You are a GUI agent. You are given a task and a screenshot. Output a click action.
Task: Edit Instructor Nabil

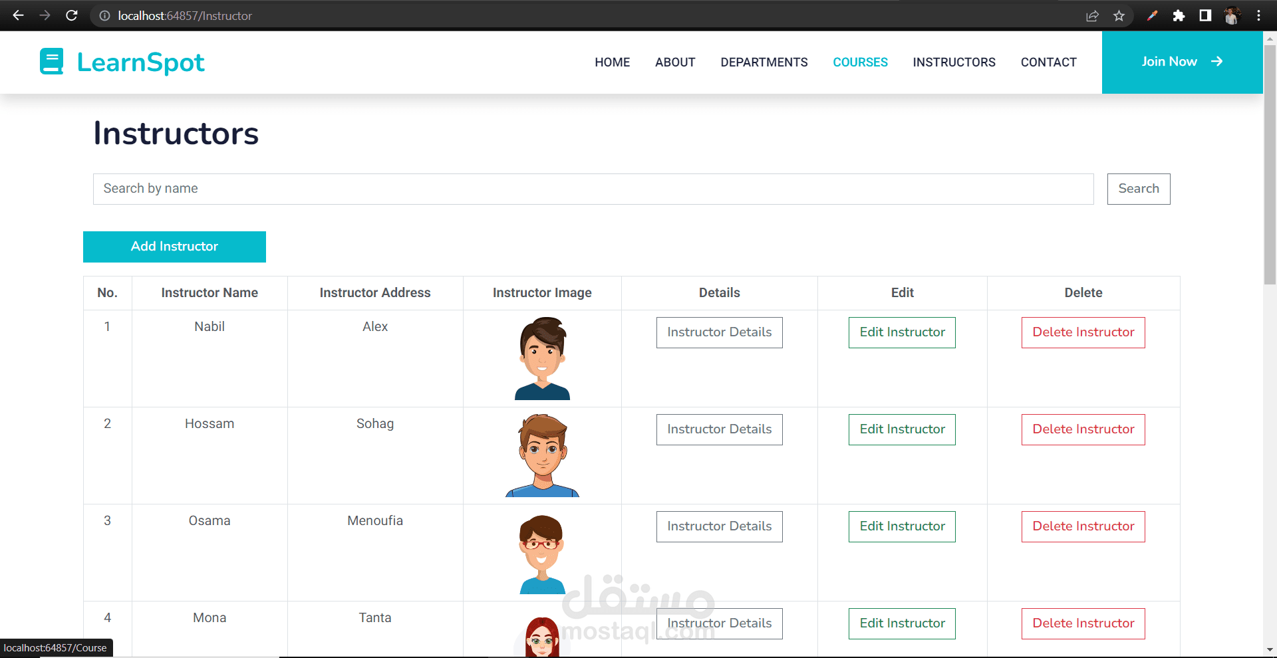902,332
